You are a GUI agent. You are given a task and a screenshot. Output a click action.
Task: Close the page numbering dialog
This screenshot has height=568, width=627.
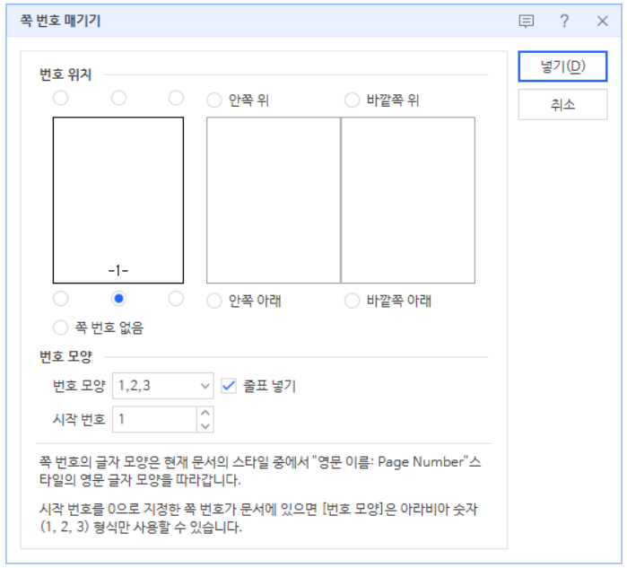602,21
